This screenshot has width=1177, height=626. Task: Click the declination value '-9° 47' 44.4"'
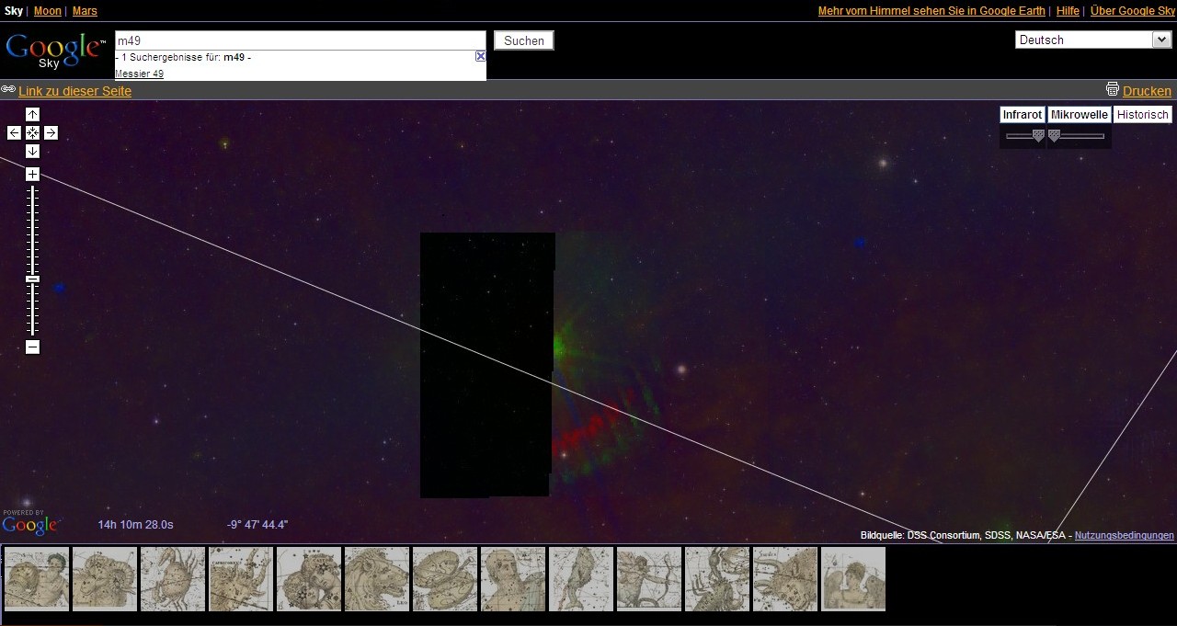point(257,525)
